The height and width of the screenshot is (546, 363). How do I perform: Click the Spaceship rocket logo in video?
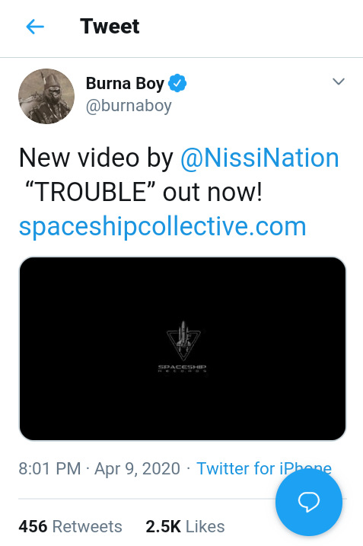tap(183, 340)
